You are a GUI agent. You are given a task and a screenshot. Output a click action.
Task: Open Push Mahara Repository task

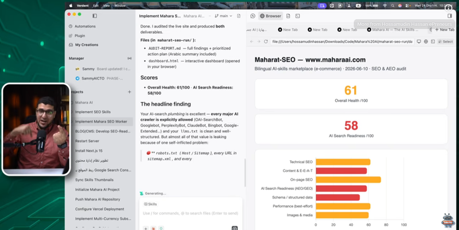(x=98, y=199)
